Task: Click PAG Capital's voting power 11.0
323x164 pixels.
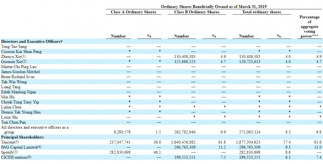Action: pos(318,147)
